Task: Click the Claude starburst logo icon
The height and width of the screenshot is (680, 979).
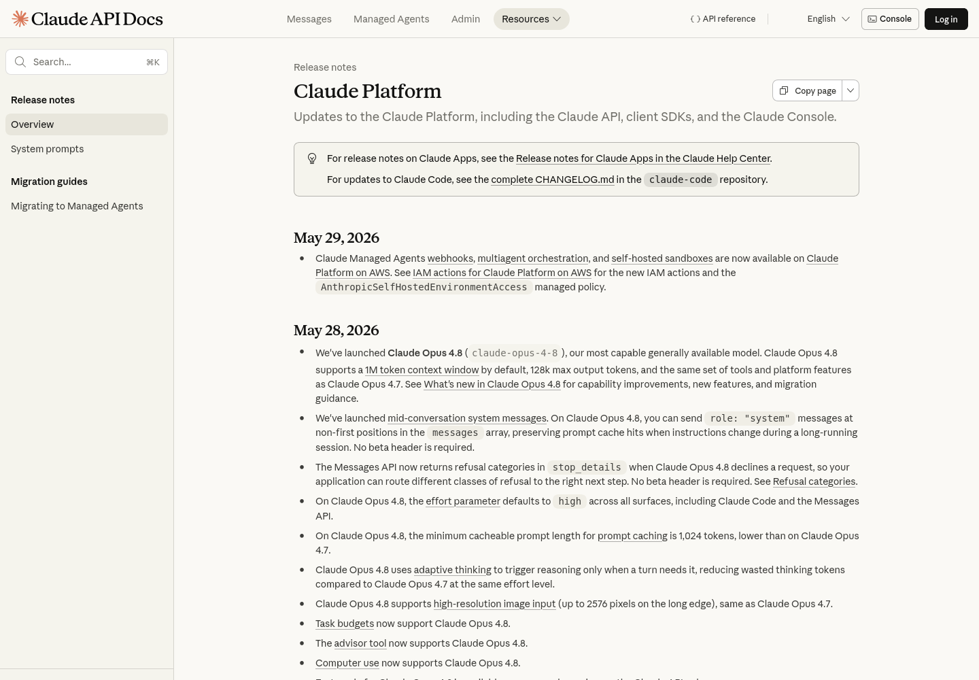Action: 20,19
